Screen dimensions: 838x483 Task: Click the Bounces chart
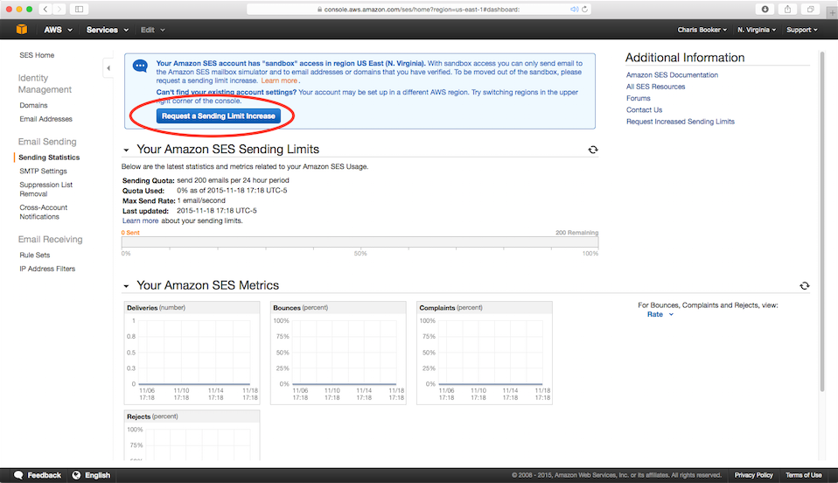[339, 353]
